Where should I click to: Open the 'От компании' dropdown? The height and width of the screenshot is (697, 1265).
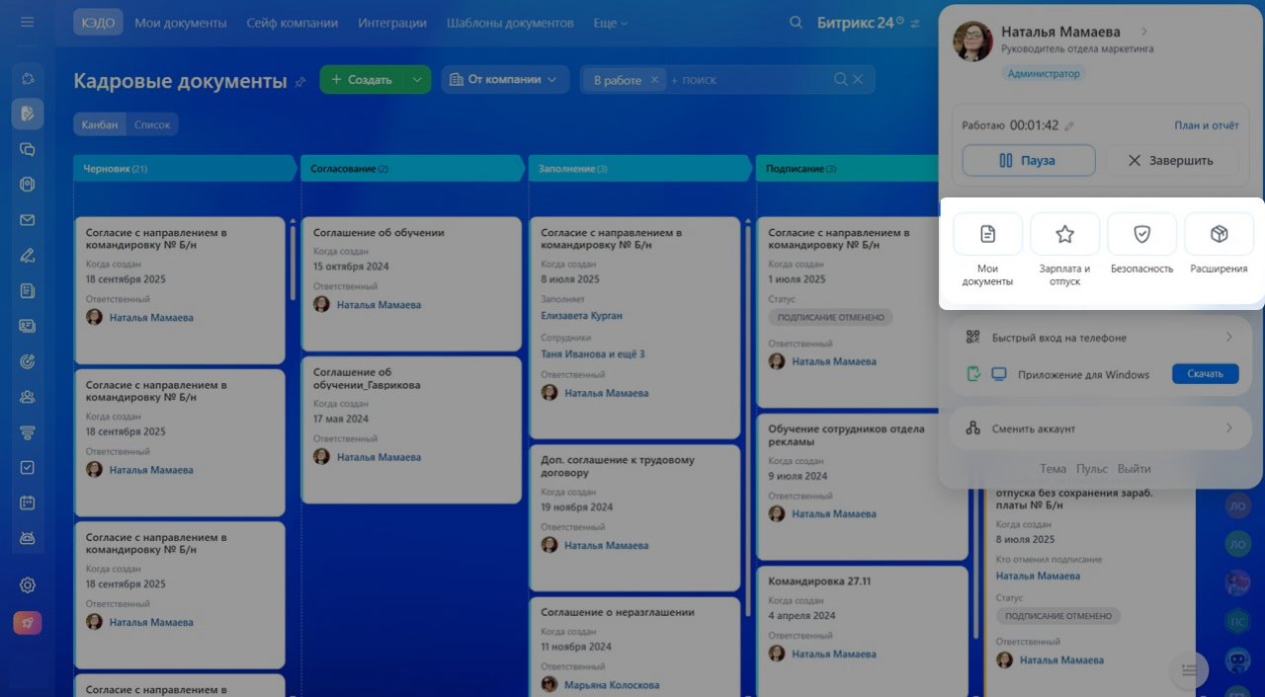504,80
